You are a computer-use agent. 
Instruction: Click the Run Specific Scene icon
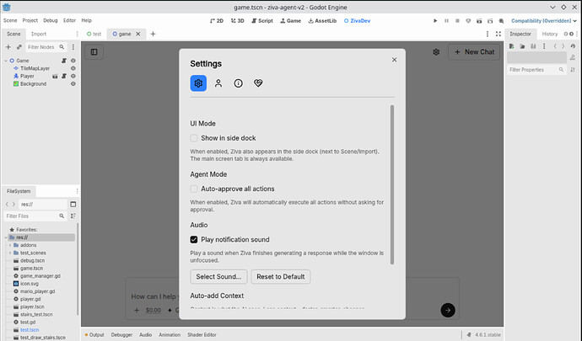point(490,21)
